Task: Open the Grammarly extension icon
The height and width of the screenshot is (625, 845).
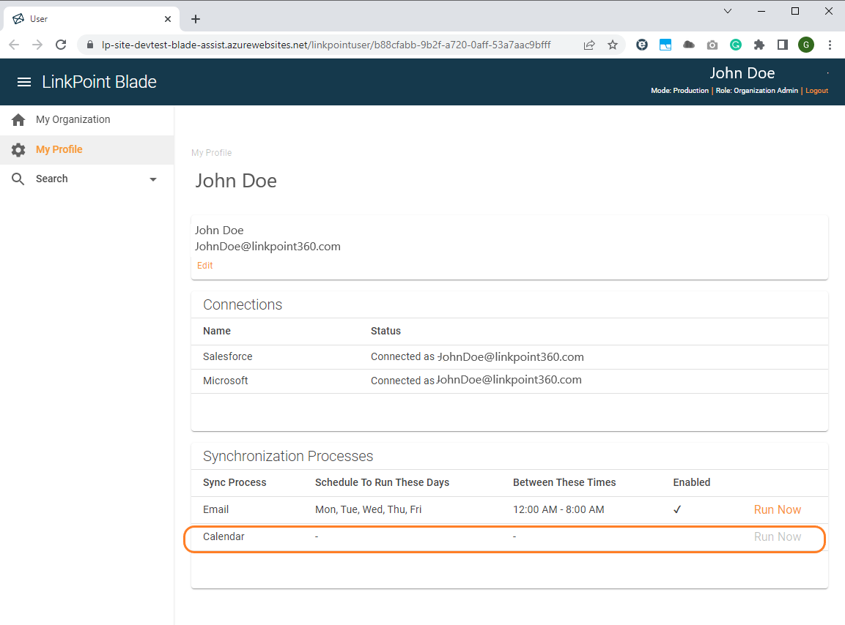Action: [x=736, y=45]
